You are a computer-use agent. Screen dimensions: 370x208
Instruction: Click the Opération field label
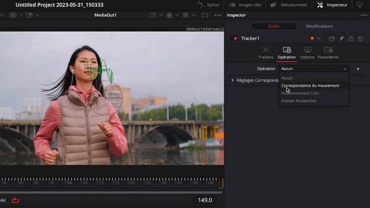266,69
